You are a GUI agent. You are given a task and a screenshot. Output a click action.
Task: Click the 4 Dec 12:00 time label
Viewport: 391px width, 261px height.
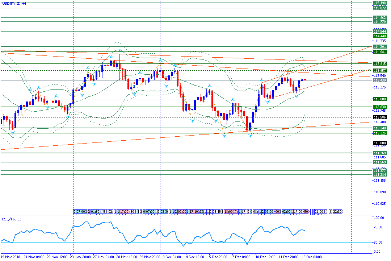click(195, 257)
